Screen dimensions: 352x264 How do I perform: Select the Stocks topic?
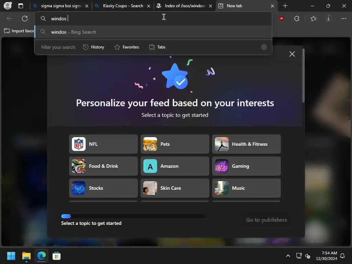(103, 188)
